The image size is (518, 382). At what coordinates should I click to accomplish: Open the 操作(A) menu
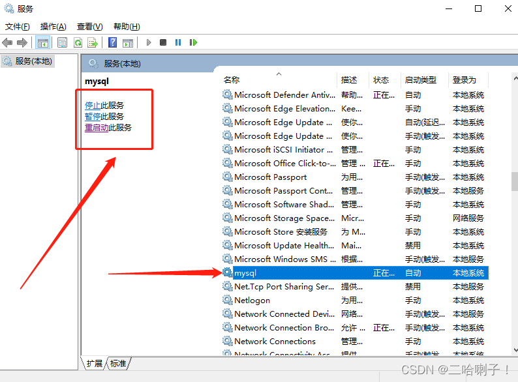[53, 27]
